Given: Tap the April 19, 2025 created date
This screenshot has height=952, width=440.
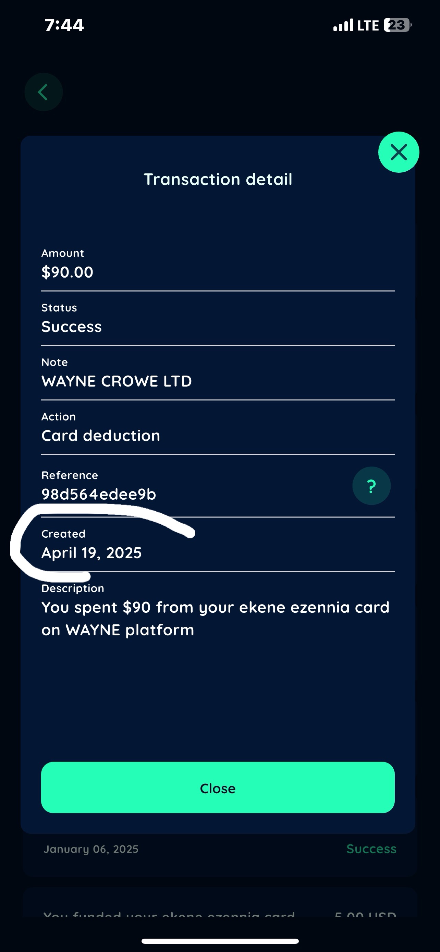Looking at the screenshot, I should 91,553.
